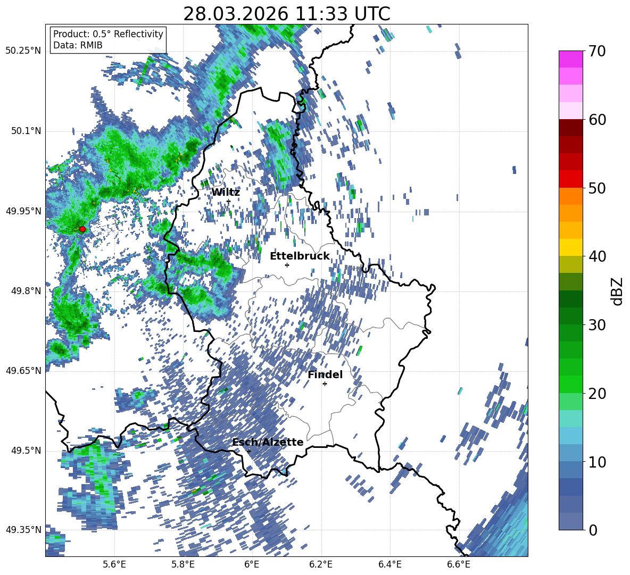
Task: Click the 0 tick label on colorbar
Action: [593, 530]
